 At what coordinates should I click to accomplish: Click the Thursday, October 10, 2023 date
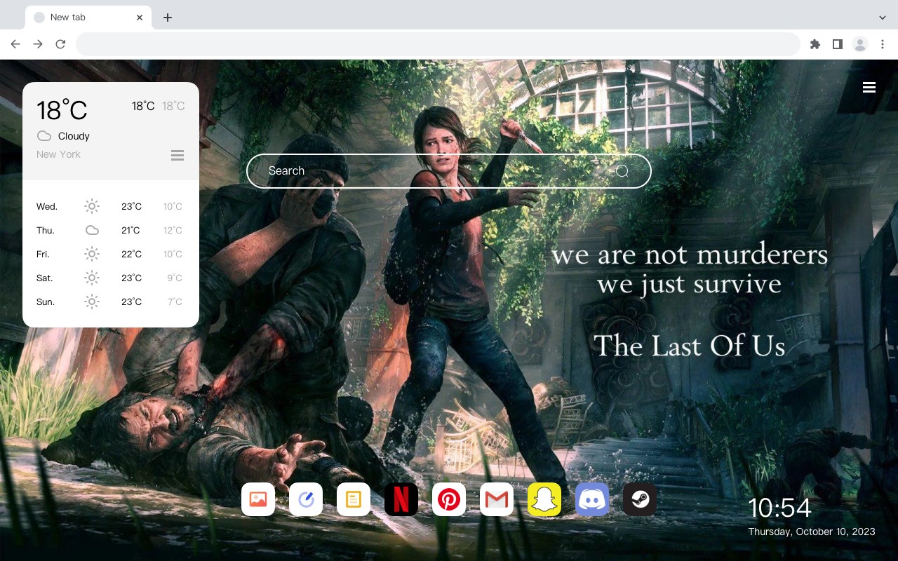coord(812,532)
